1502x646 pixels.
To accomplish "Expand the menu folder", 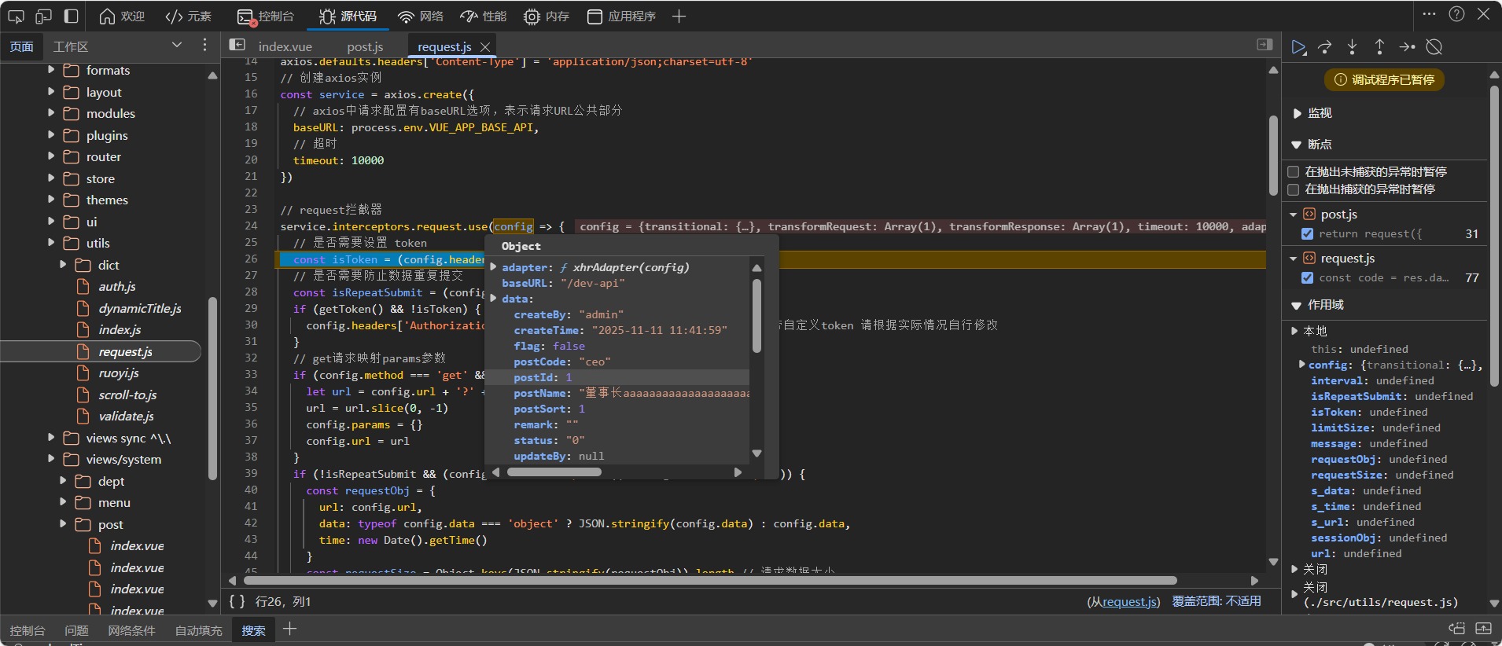I will (63, 502).
